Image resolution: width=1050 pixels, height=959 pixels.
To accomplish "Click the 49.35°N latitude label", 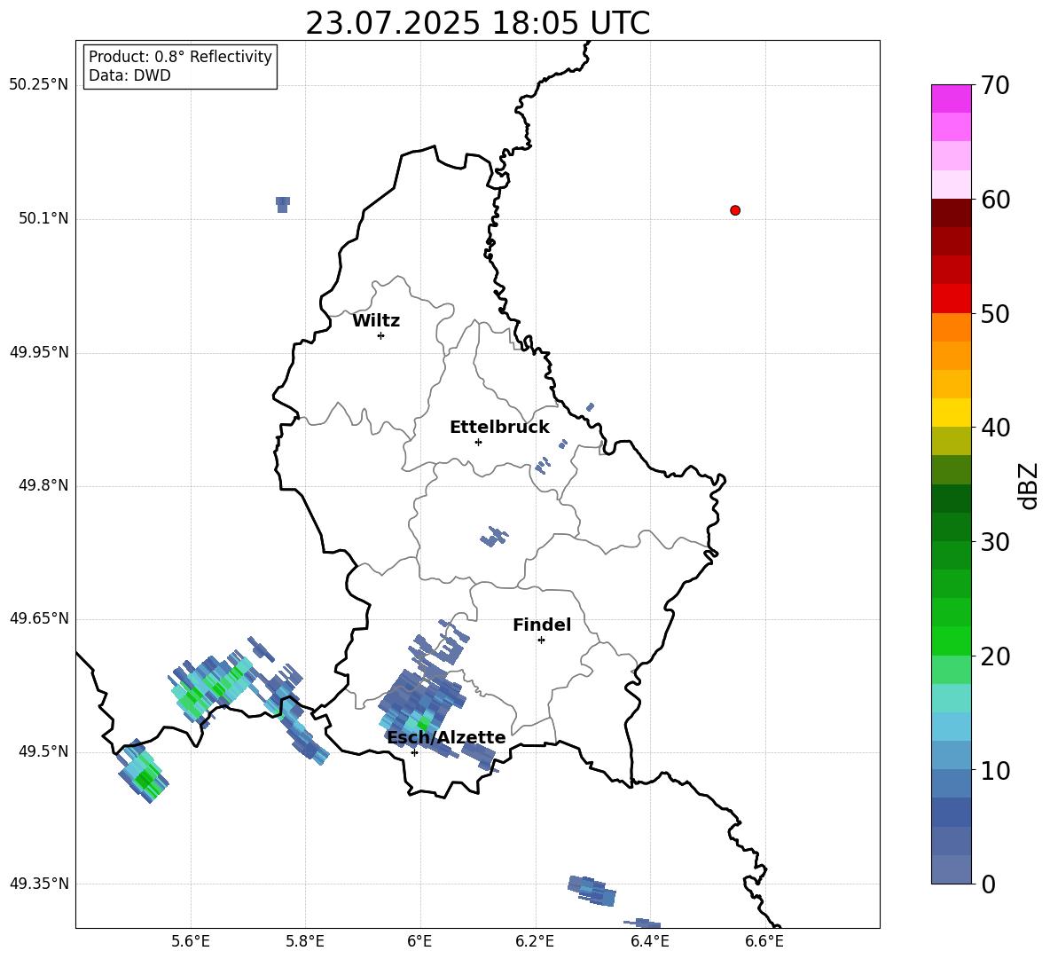I will click(39, 884).
